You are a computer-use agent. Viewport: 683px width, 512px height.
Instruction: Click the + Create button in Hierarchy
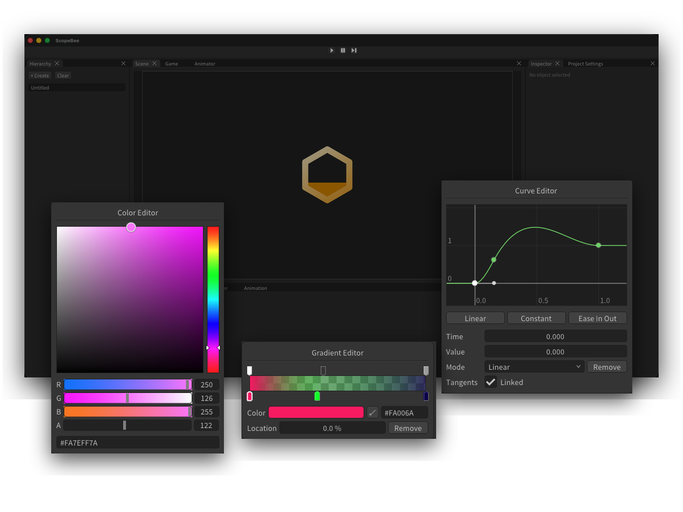pos(40,76)
